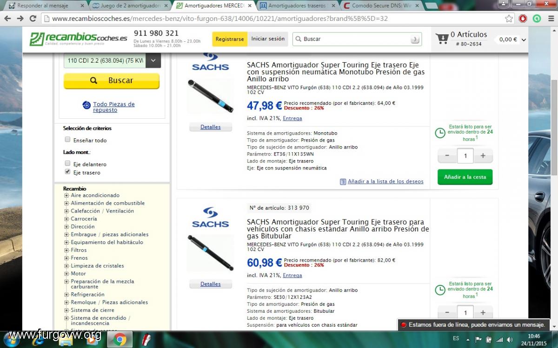The image size is (558, 348).
Task: Open the Chrome hamburger menu
Action: 550,19
